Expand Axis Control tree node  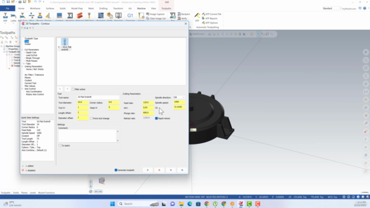coord(23,89)
